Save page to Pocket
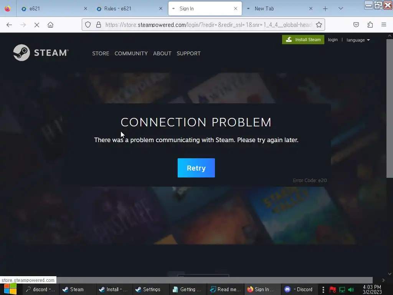The height and width of the screenshot is (295, 393). pyautogui.click(x=356, y=25)
